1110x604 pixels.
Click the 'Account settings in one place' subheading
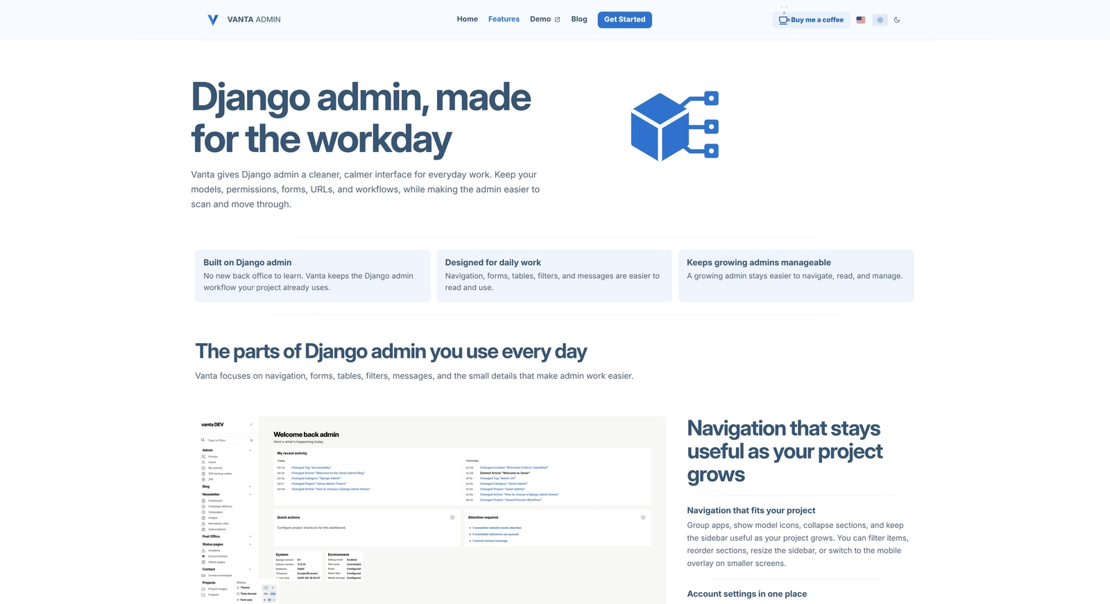pos(747,594)
